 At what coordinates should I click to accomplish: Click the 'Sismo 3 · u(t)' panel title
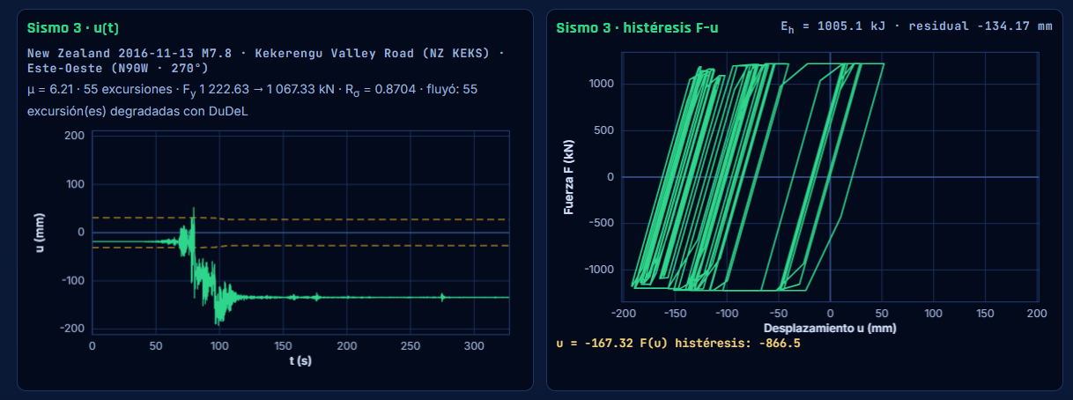pyautogui.click(x=73, y=27)
